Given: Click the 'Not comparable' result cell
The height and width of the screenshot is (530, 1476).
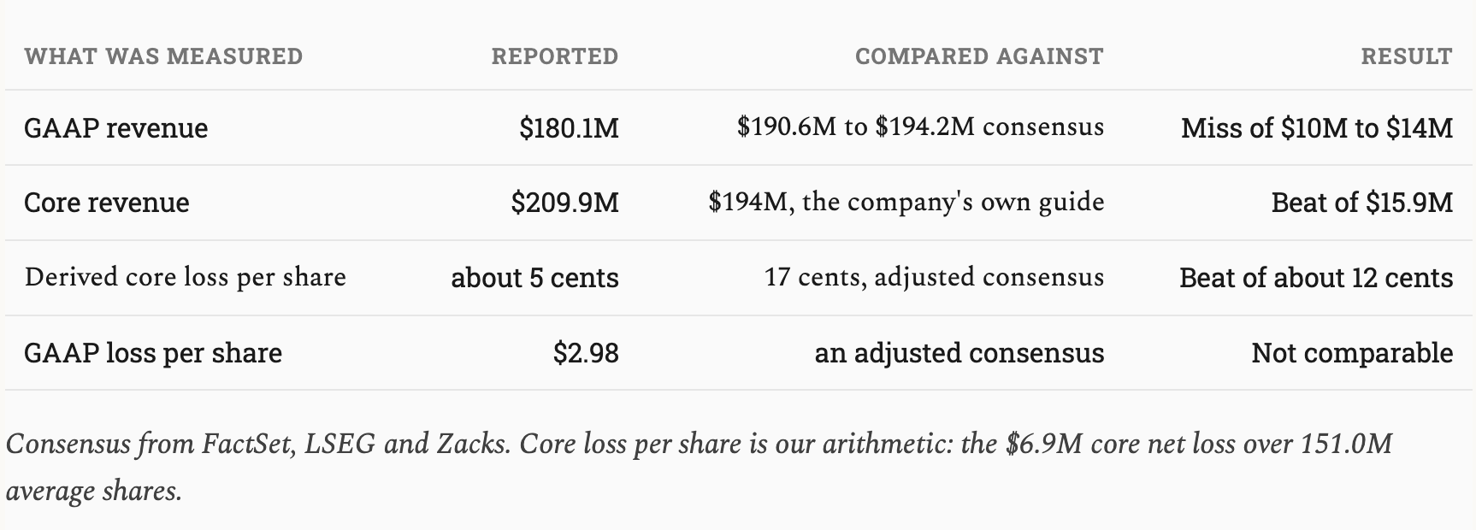Looking at the screenshot, I should [1352, 353].
